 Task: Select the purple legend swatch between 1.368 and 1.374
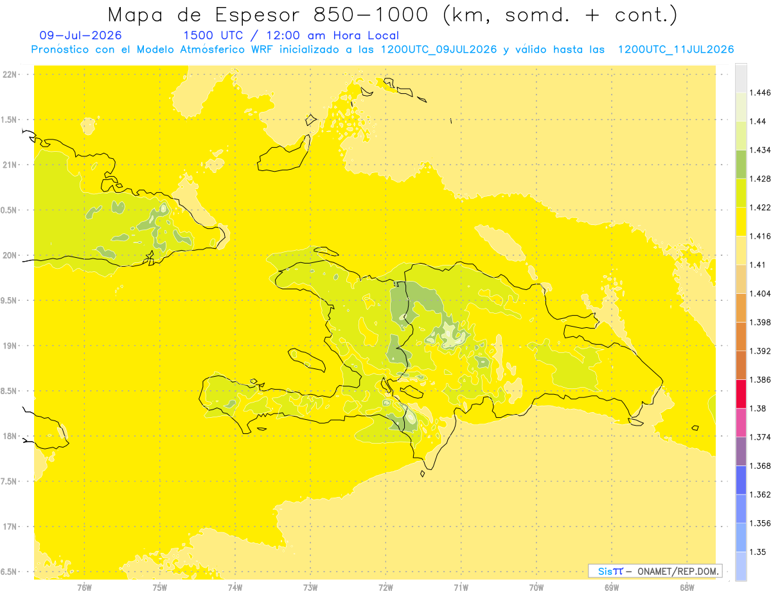(741, 451)
